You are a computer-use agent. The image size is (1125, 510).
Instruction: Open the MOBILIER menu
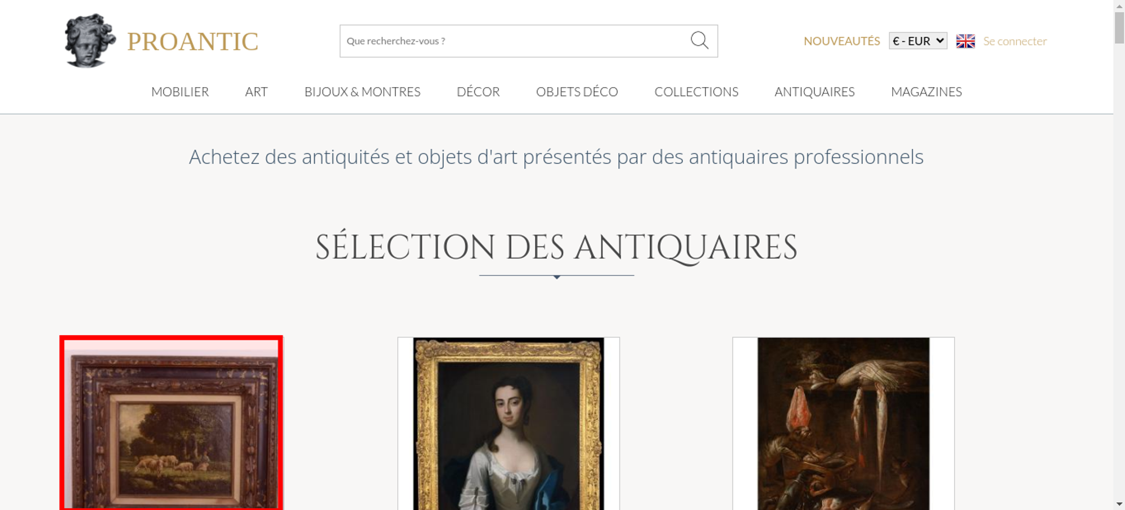click(180, 92)
